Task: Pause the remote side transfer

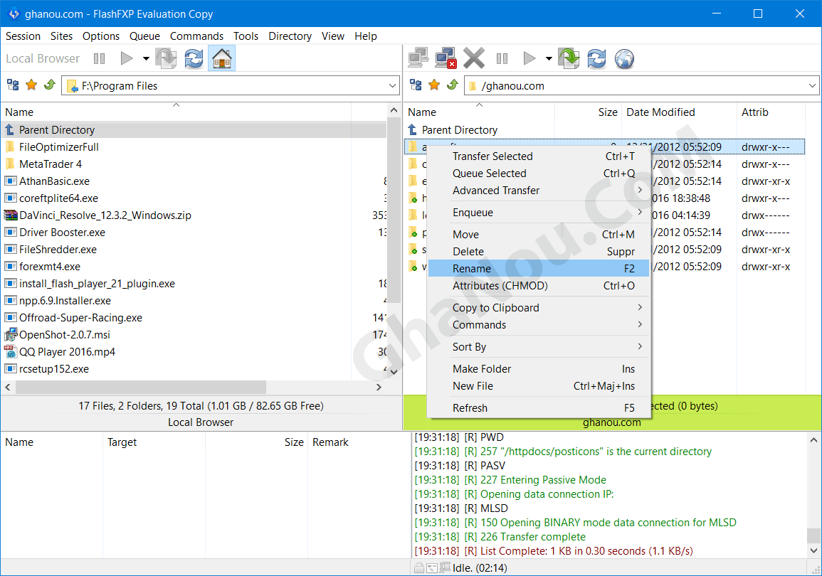Action: (x=502, y=58)
